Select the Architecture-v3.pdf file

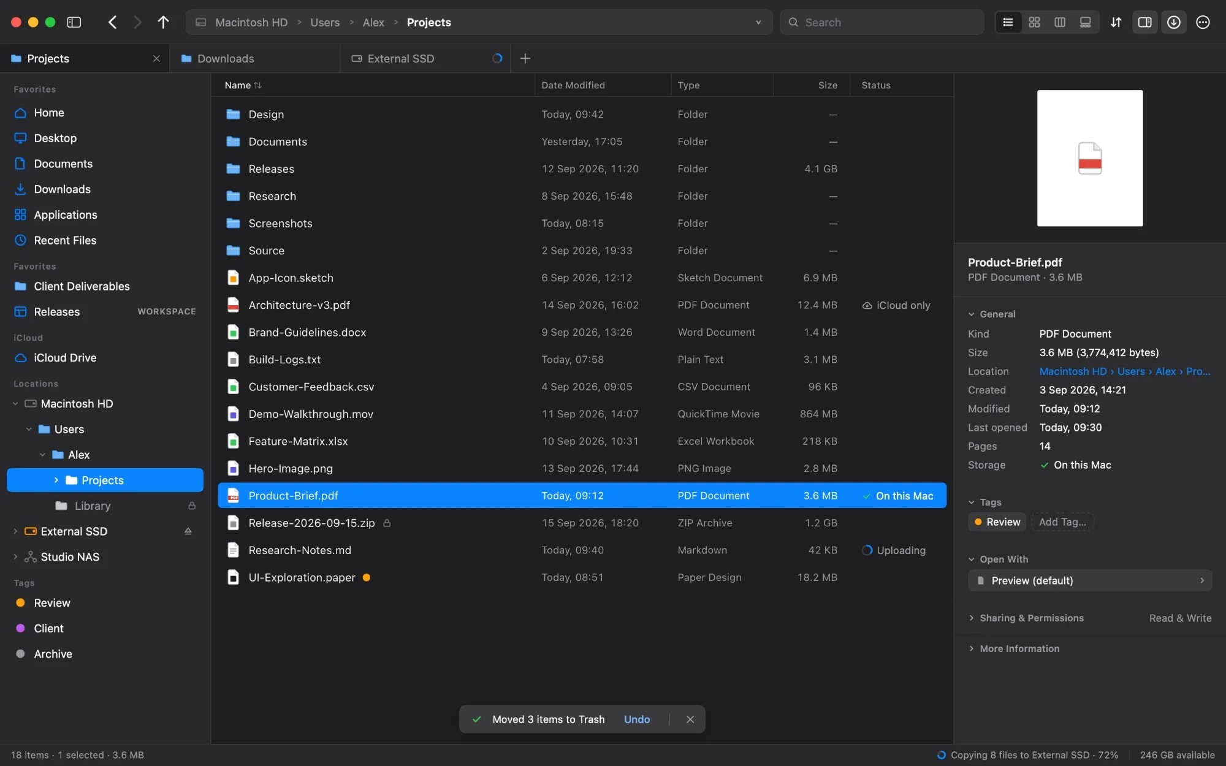[x=582, y=305]
